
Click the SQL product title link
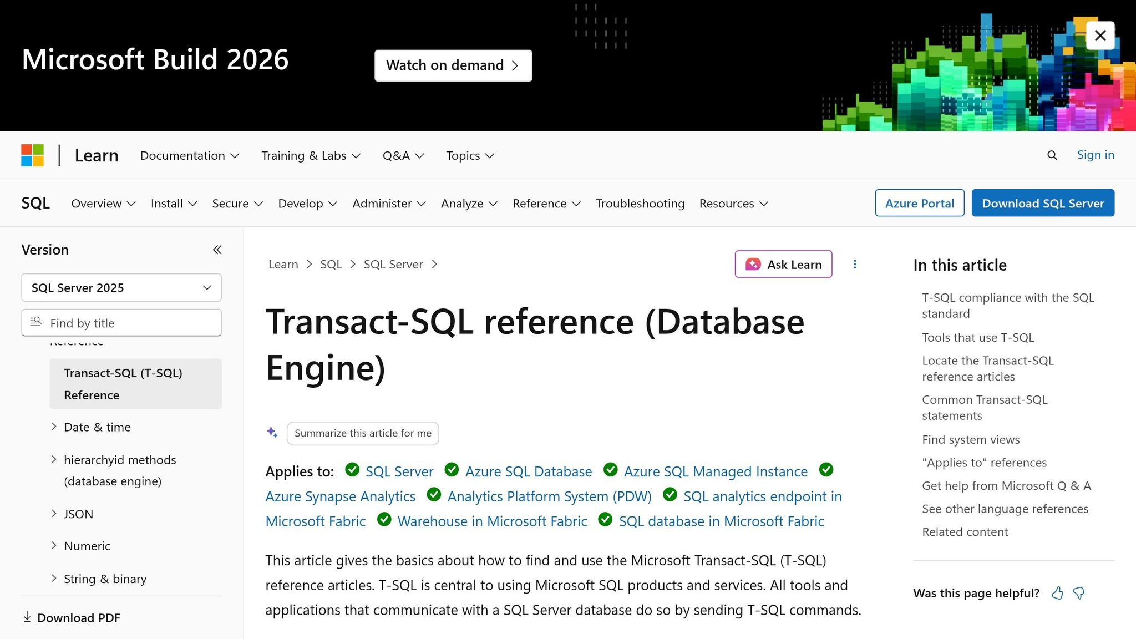point(35,203)
